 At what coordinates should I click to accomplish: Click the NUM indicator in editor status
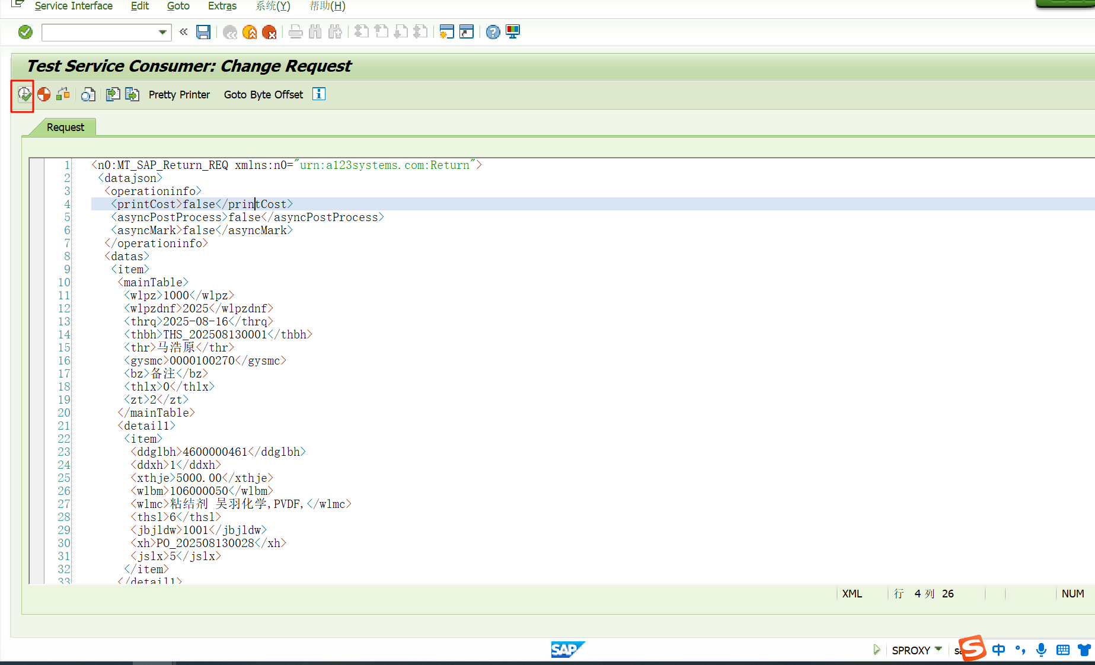point(1072,594)
